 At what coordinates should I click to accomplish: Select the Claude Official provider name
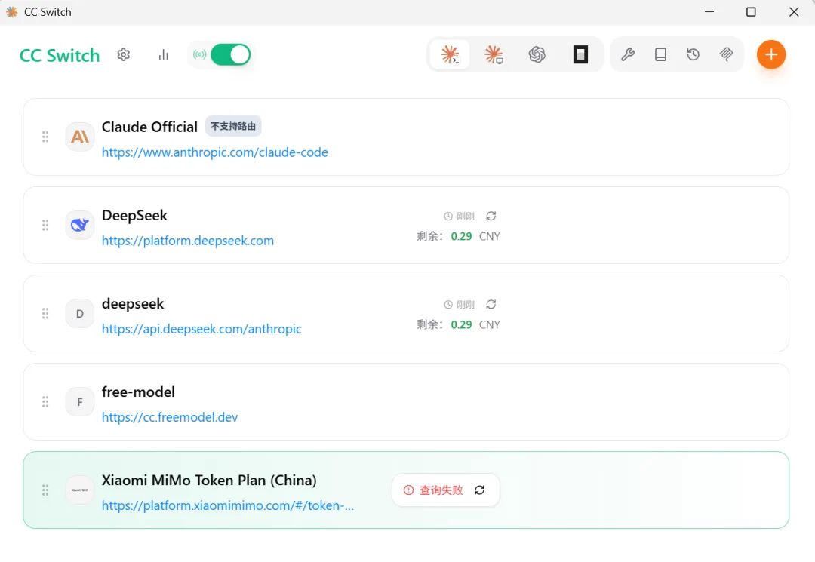click(x=149, y=127)
